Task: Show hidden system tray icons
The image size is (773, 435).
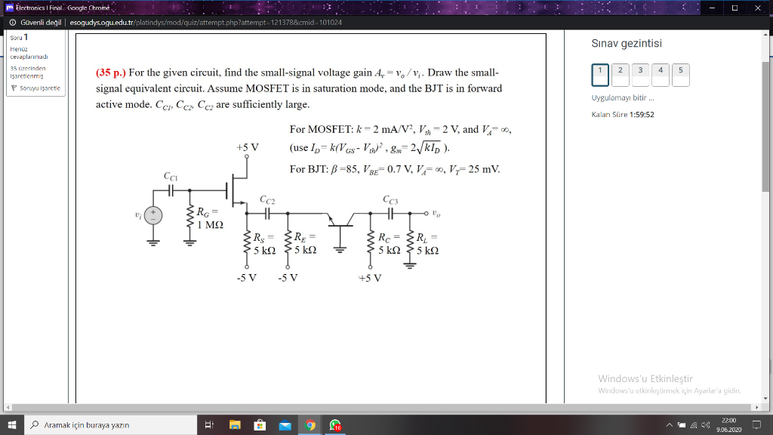Action: 669,424
